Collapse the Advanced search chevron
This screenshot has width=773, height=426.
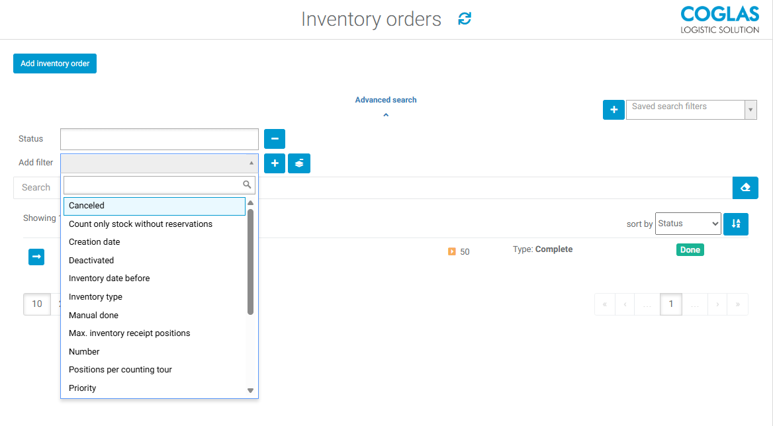[386, 115]
